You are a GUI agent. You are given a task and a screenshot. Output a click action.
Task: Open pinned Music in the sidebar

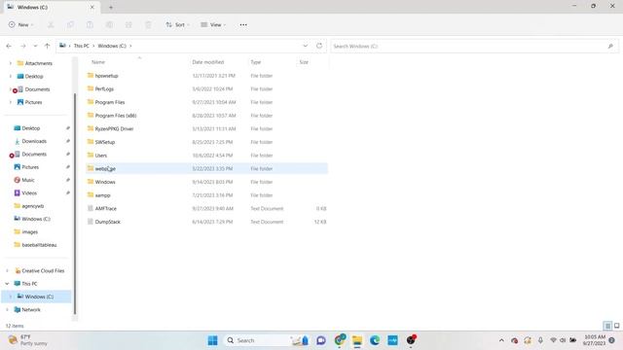pyautogui.click(x=28, y=180)
